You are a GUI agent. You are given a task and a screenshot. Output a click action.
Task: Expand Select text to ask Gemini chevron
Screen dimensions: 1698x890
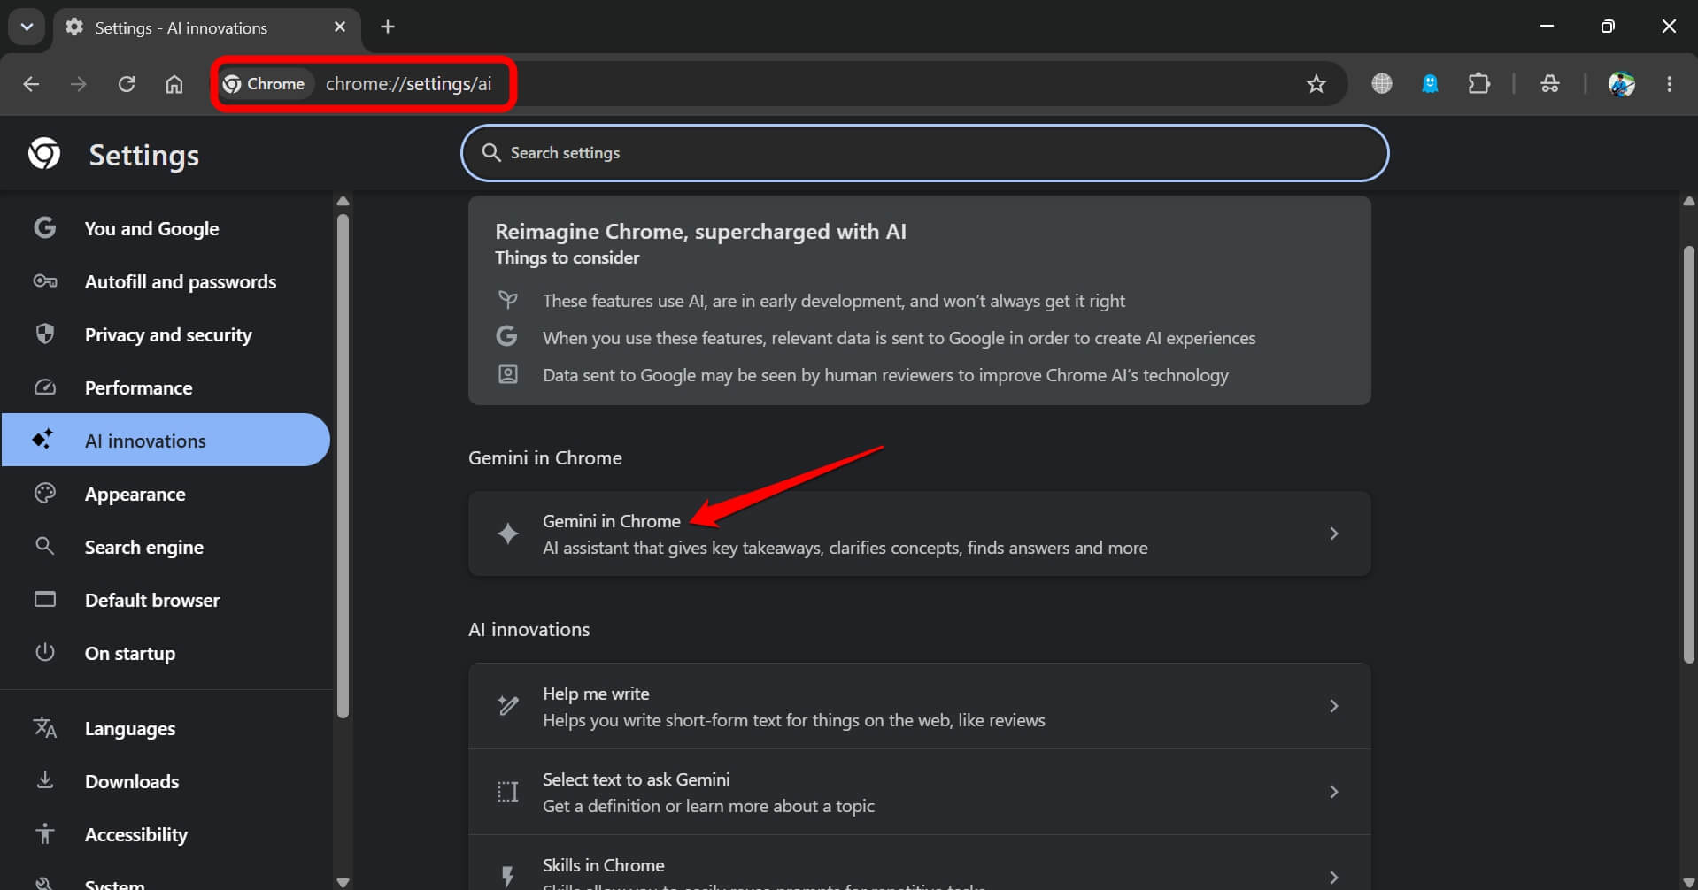click(1334, 792)
